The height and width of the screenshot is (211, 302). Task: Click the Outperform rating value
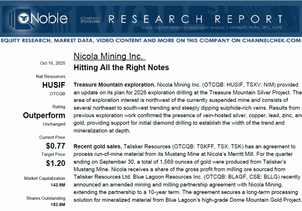(44, 115)
